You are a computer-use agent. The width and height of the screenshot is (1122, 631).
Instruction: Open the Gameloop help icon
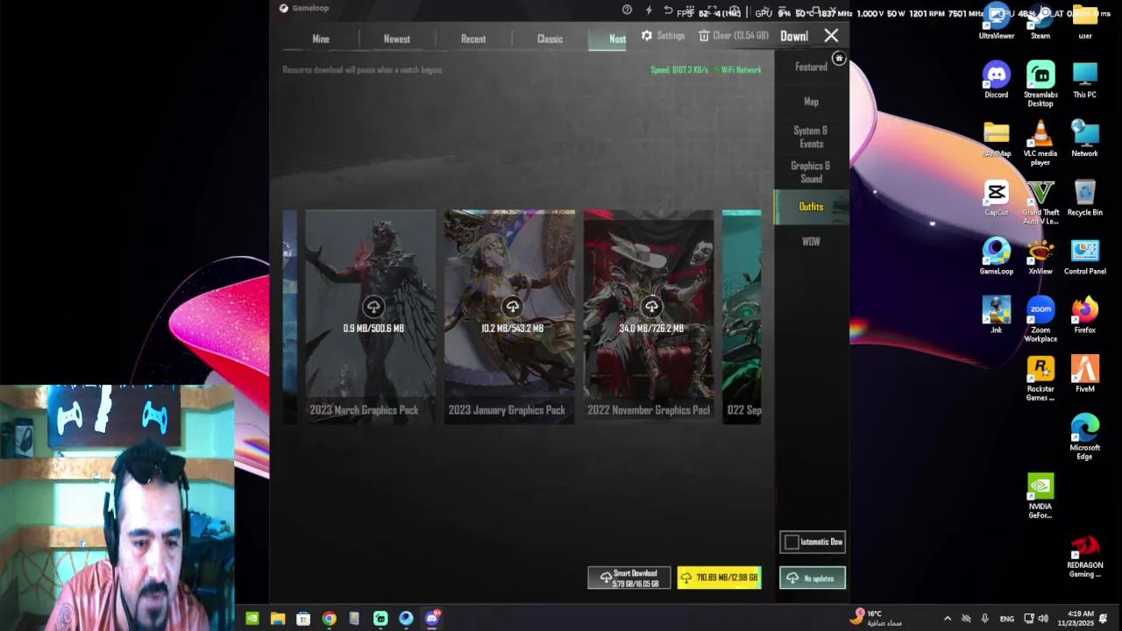click(x=627, y=10)
